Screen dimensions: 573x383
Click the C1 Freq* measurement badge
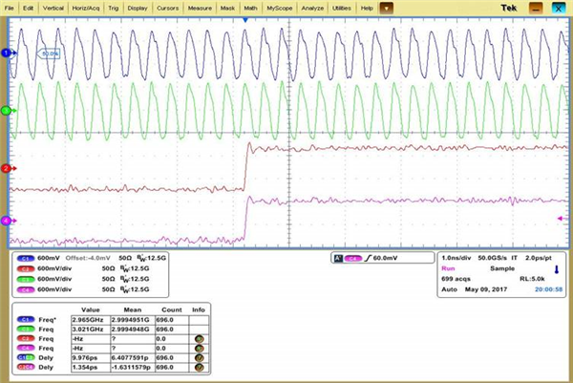pyautogui.click(x=26, y=320)
